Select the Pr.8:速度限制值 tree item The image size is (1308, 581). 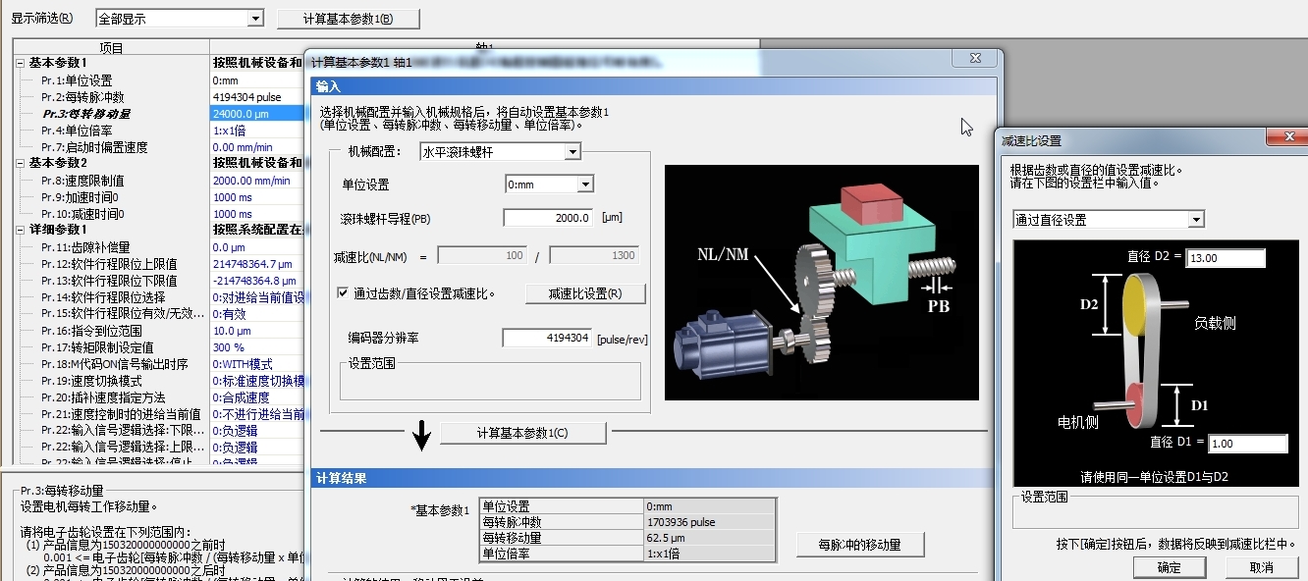pyautogui.click(x=82, y=181)
